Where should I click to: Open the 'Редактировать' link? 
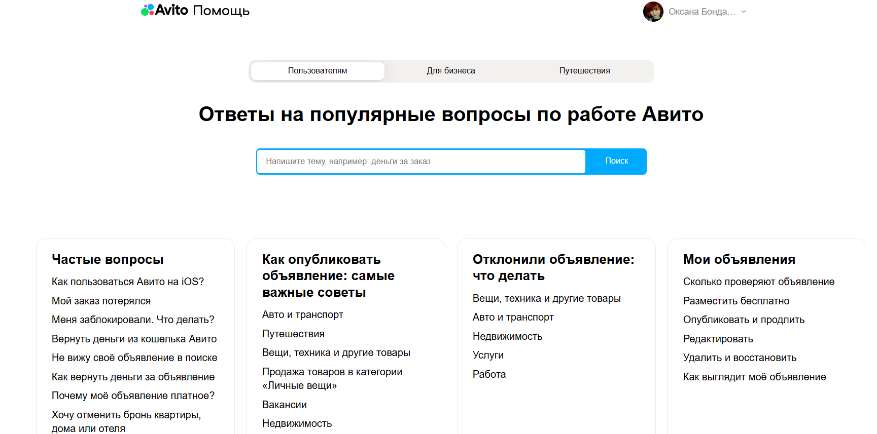pyautogui.click(x=718, y=339)
